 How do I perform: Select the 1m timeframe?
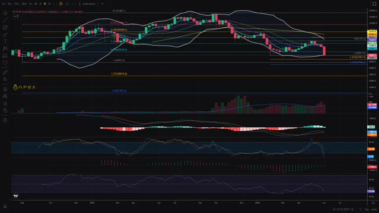[3, 4]
